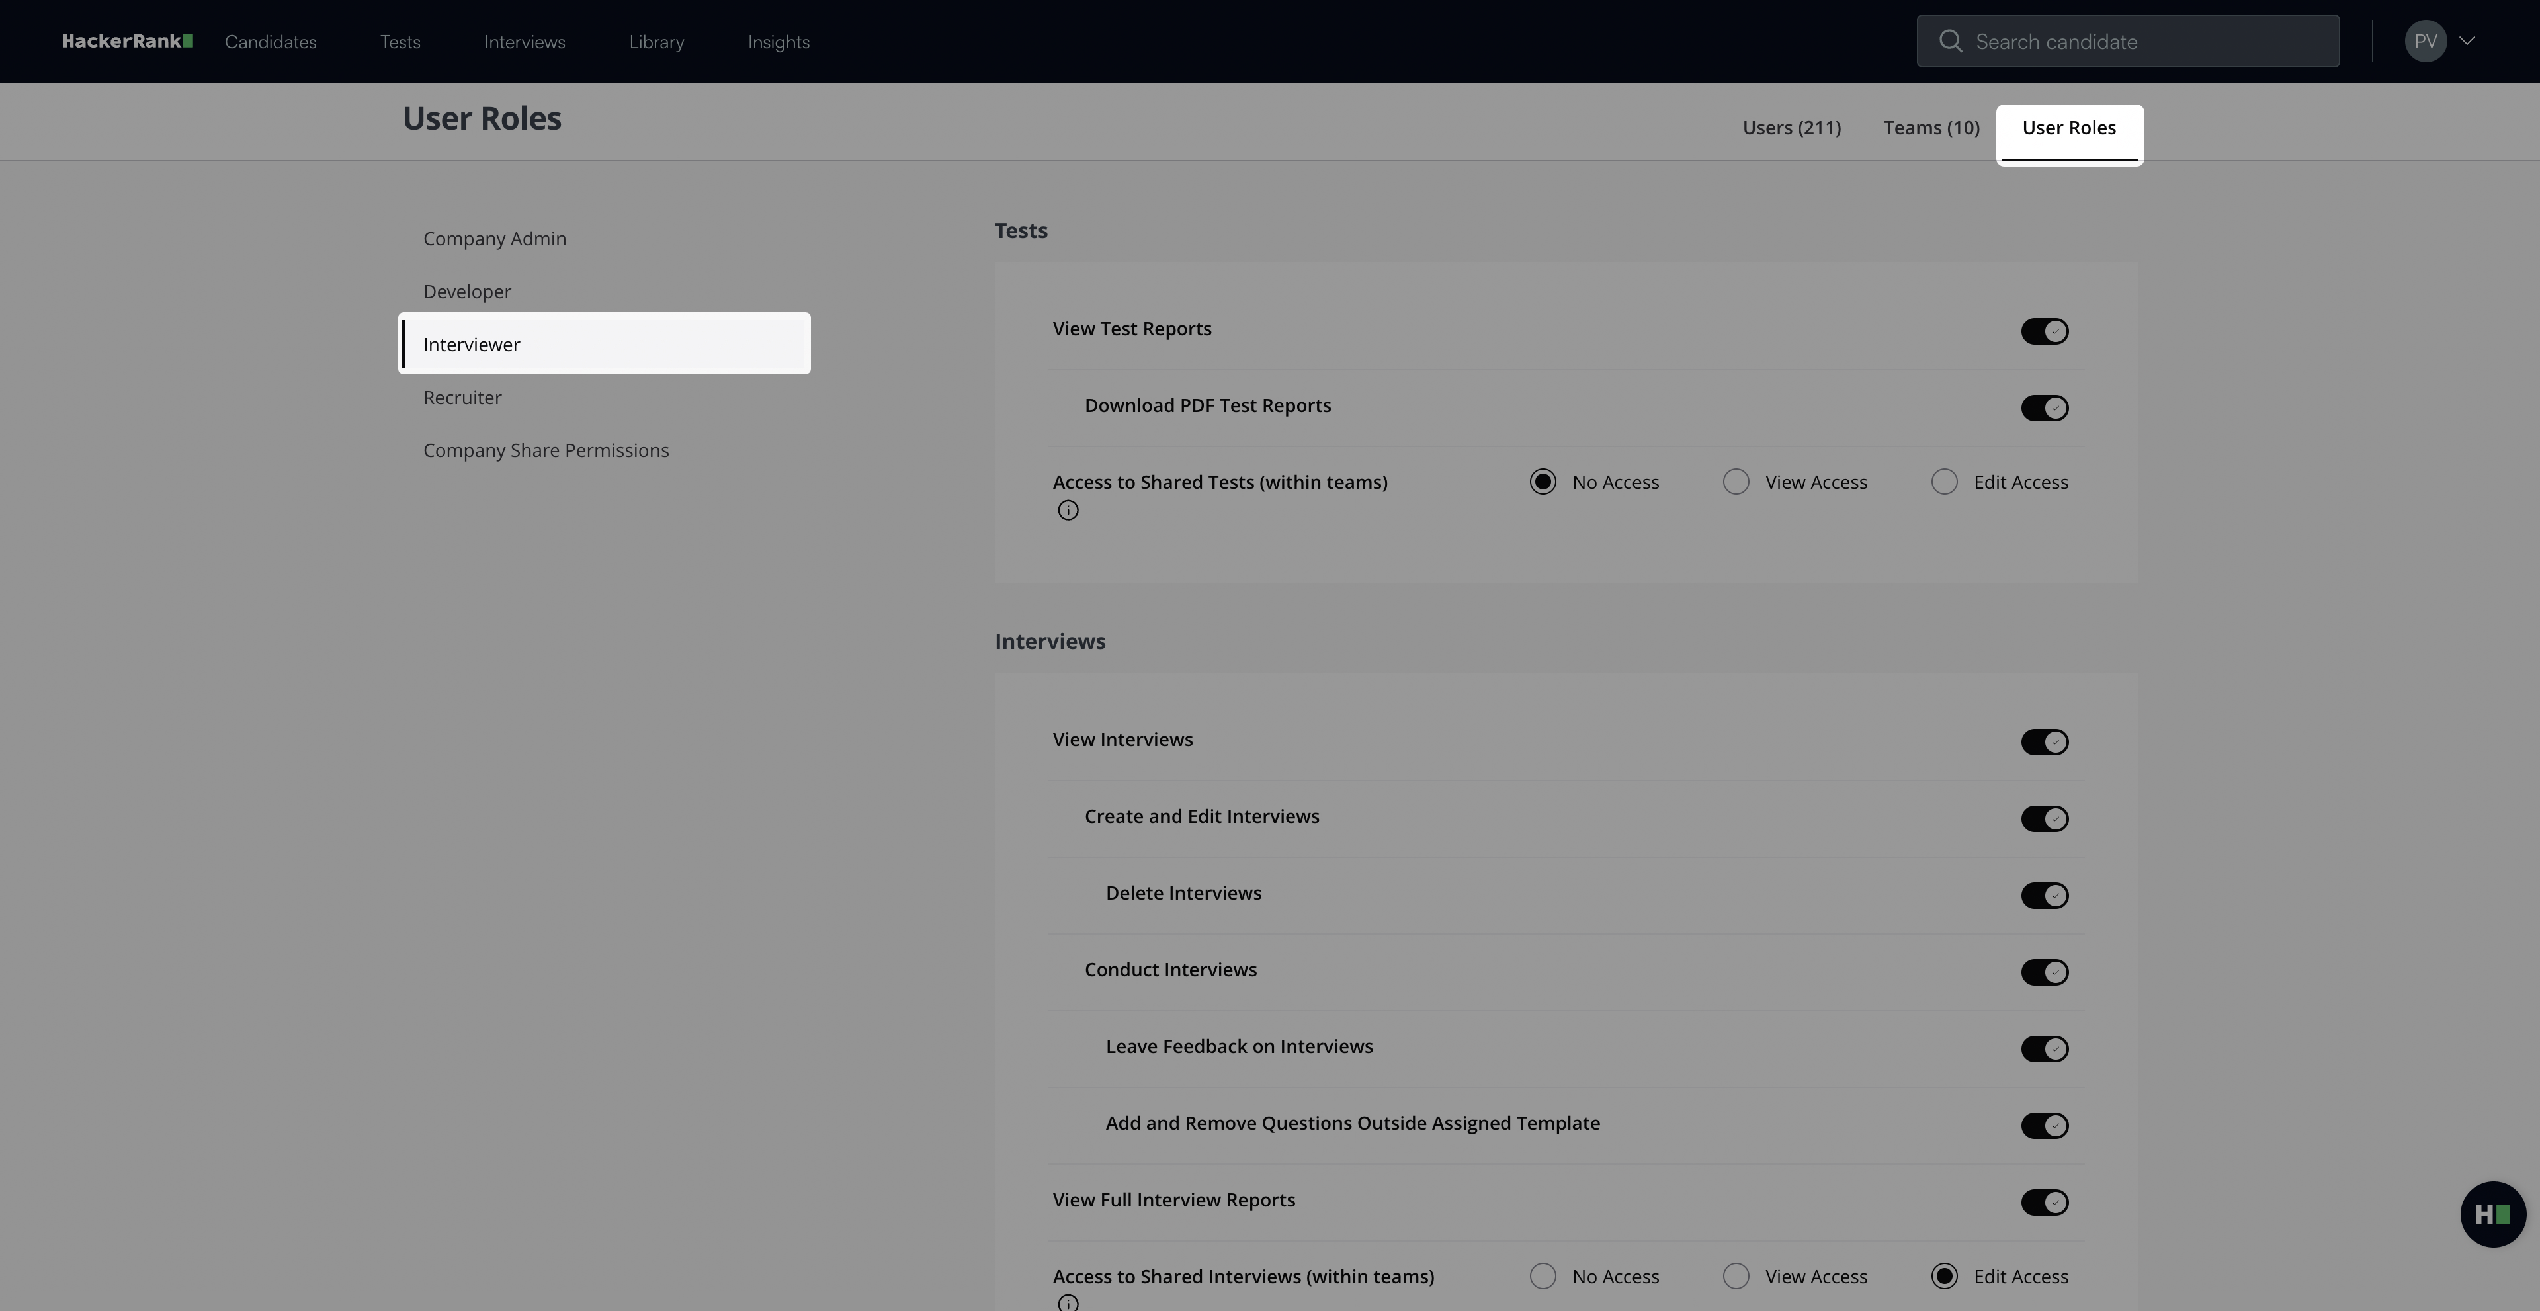Open the Teams (10) tab

[1931, 128]
